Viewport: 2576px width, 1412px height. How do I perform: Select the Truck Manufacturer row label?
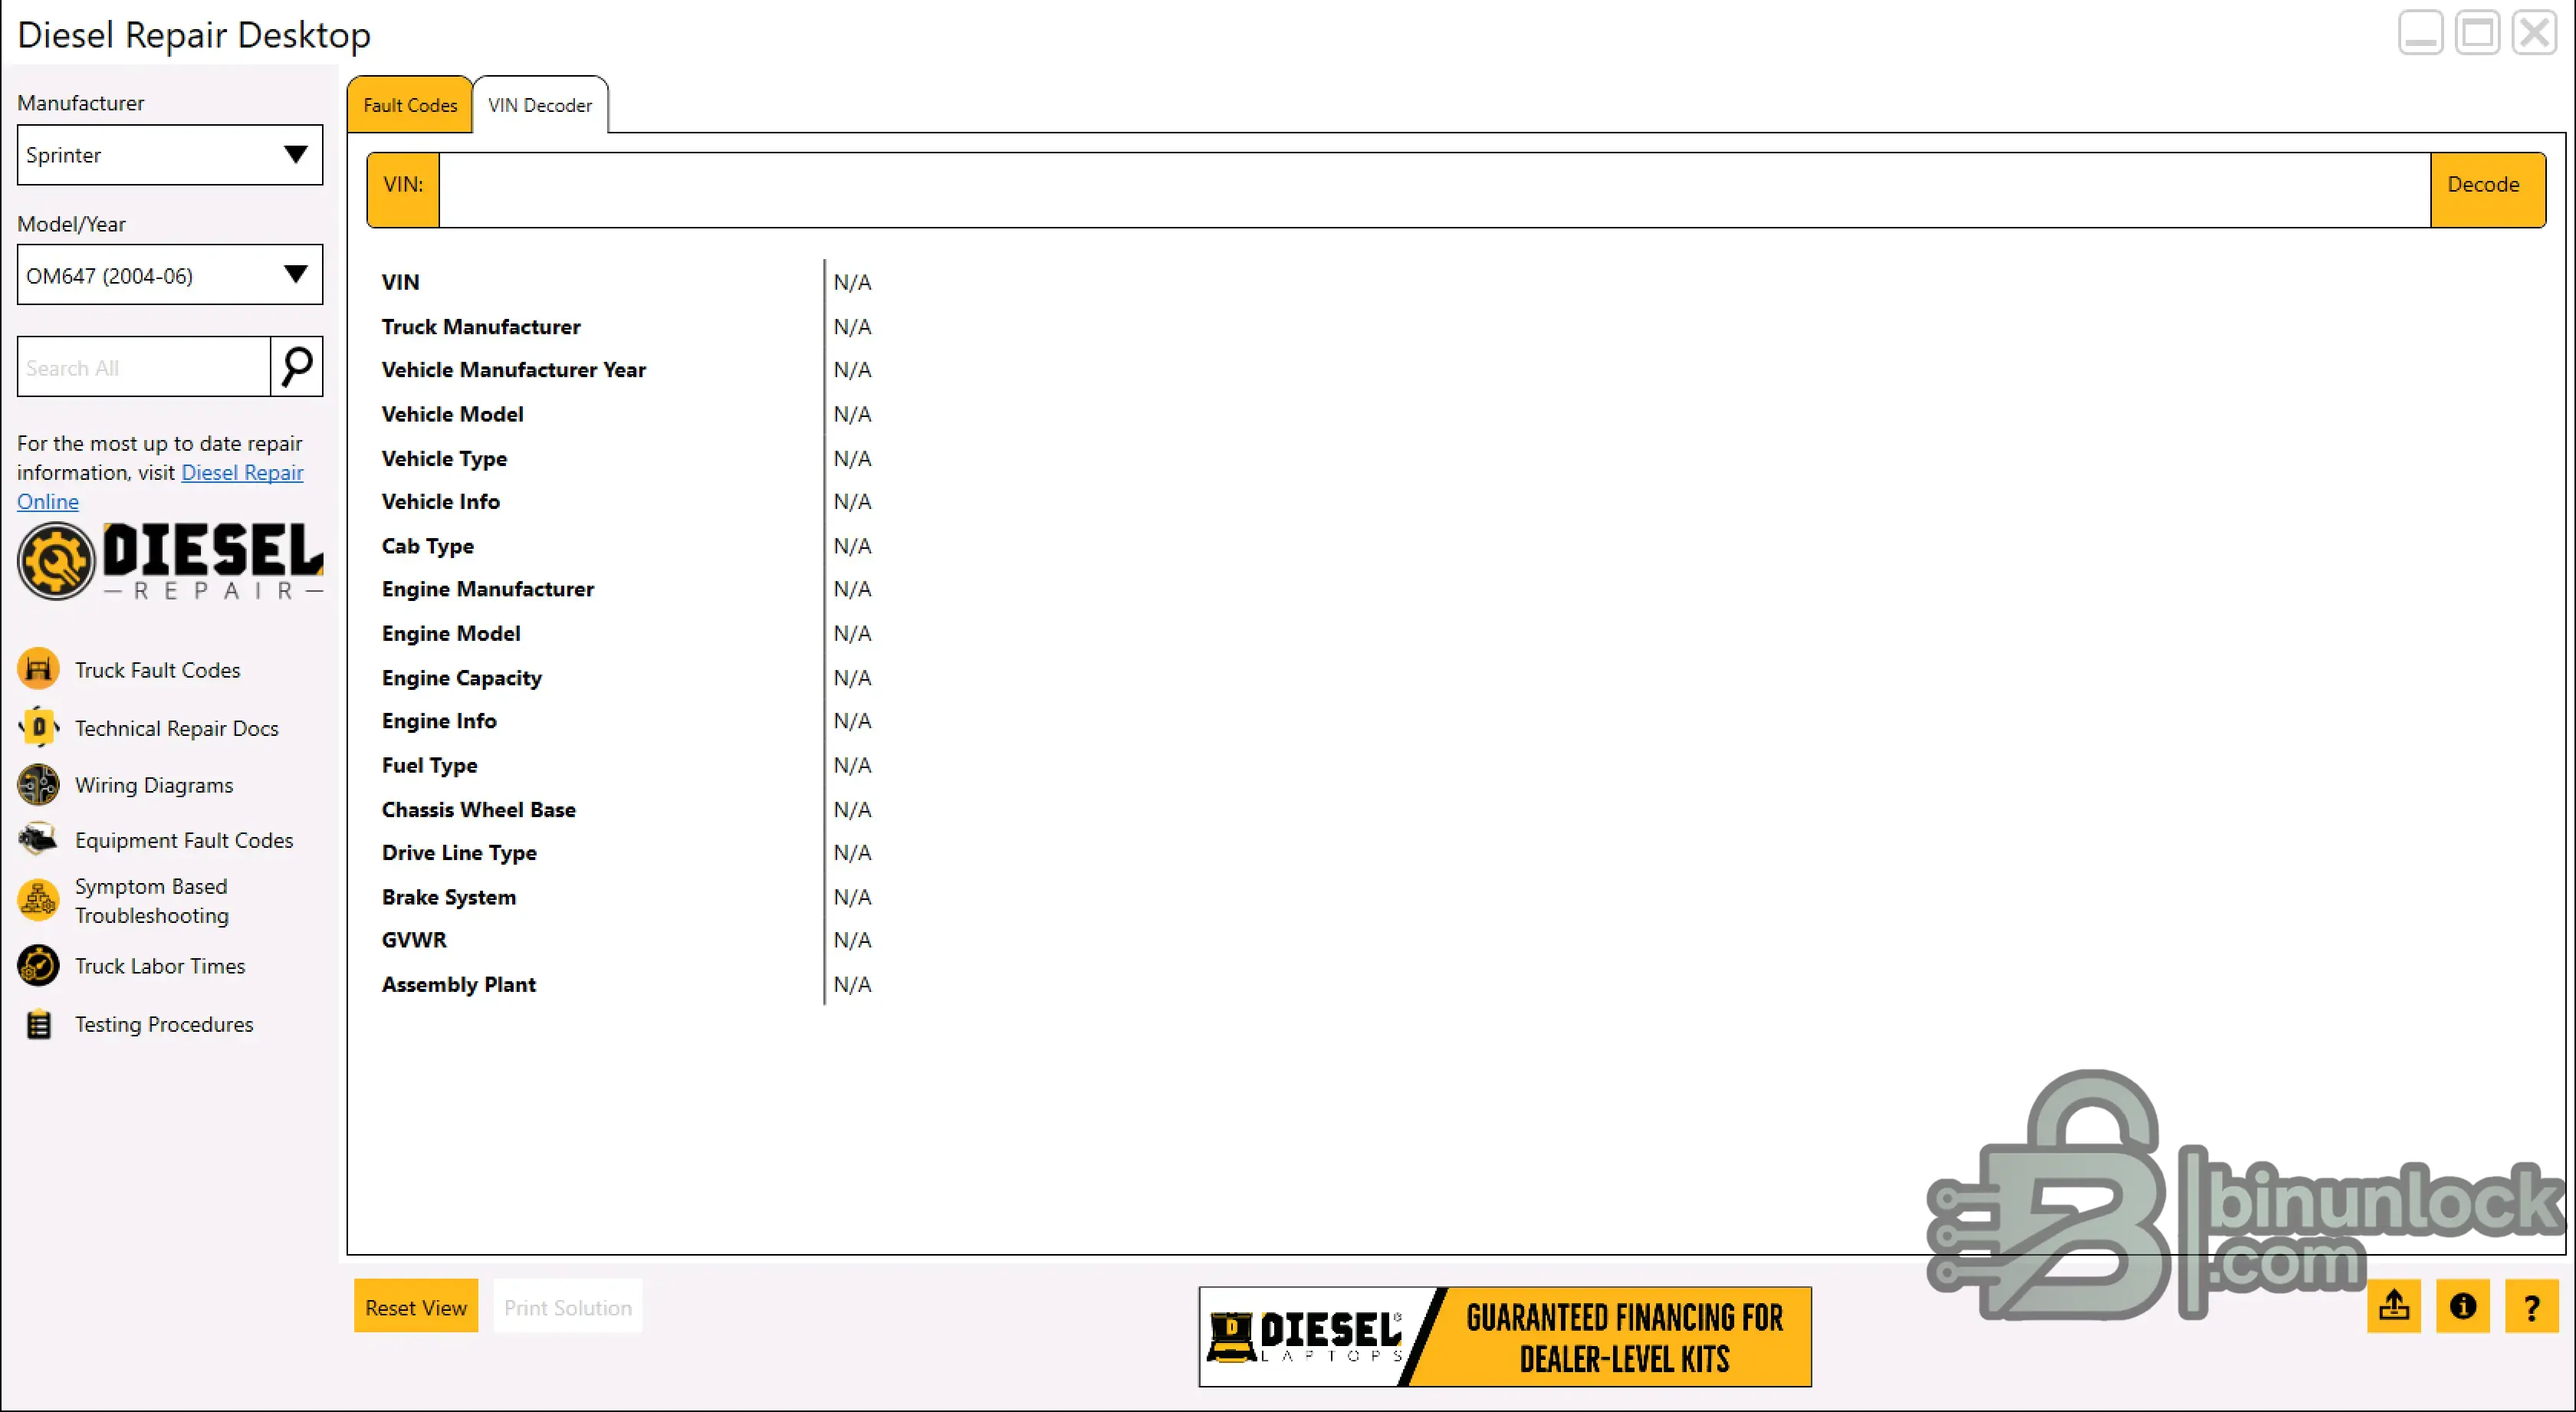pos(481,326)
